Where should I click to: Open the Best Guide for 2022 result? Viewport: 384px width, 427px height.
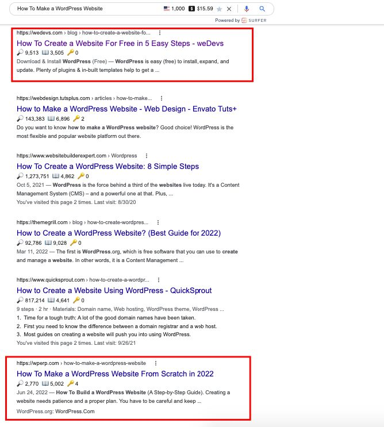[x=119, y=233]
